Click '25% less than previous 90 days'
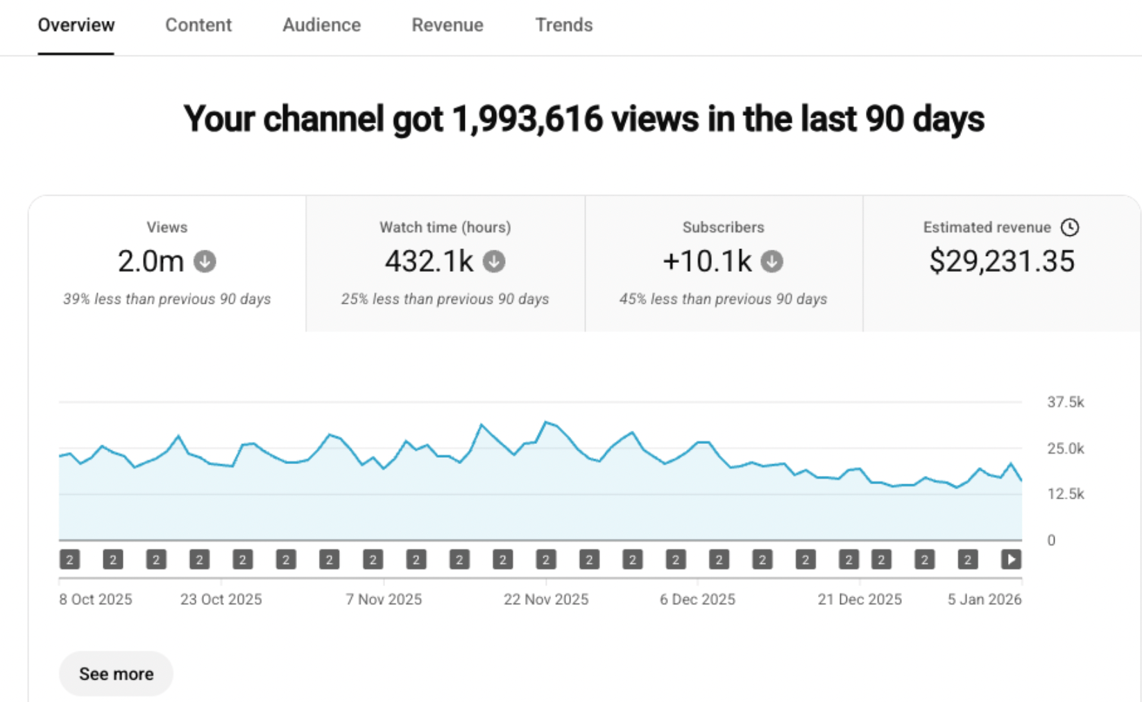This screenshot has height=702, width=1142. click(445, 299)
